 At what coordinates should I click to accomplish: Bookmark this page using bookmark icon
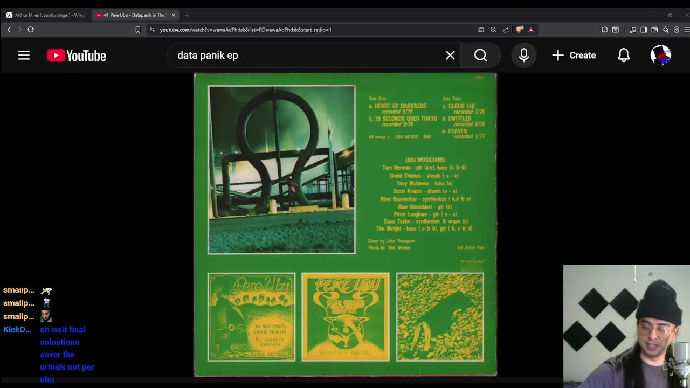138,30
